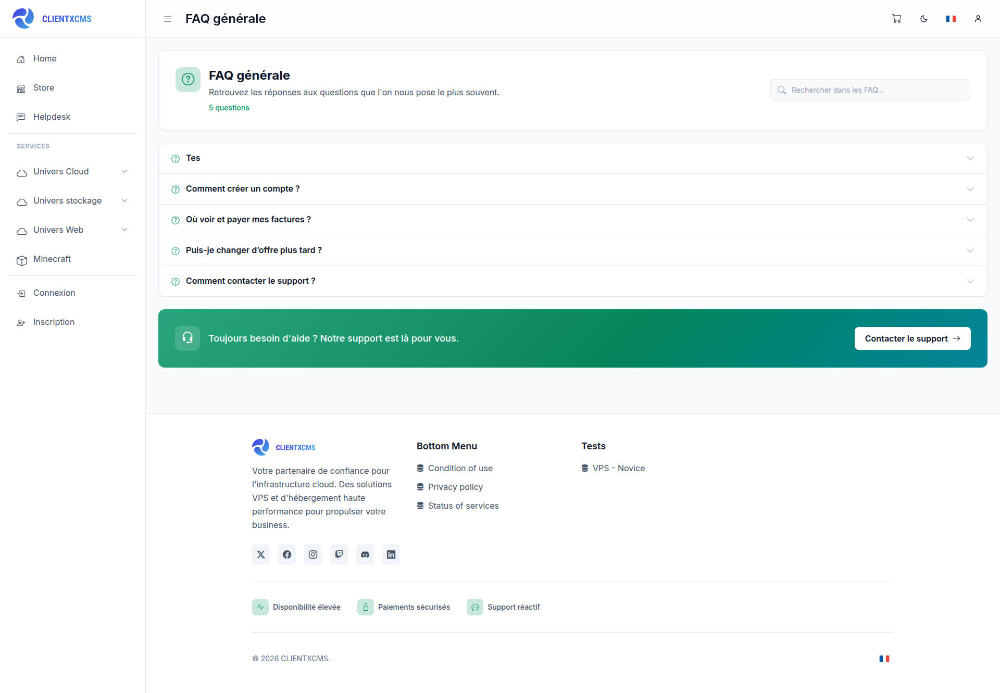This screenshot has height=693, width=1000.
Task: Expand 'Comment contacter le support ?' question
Action: pos(573,281)
